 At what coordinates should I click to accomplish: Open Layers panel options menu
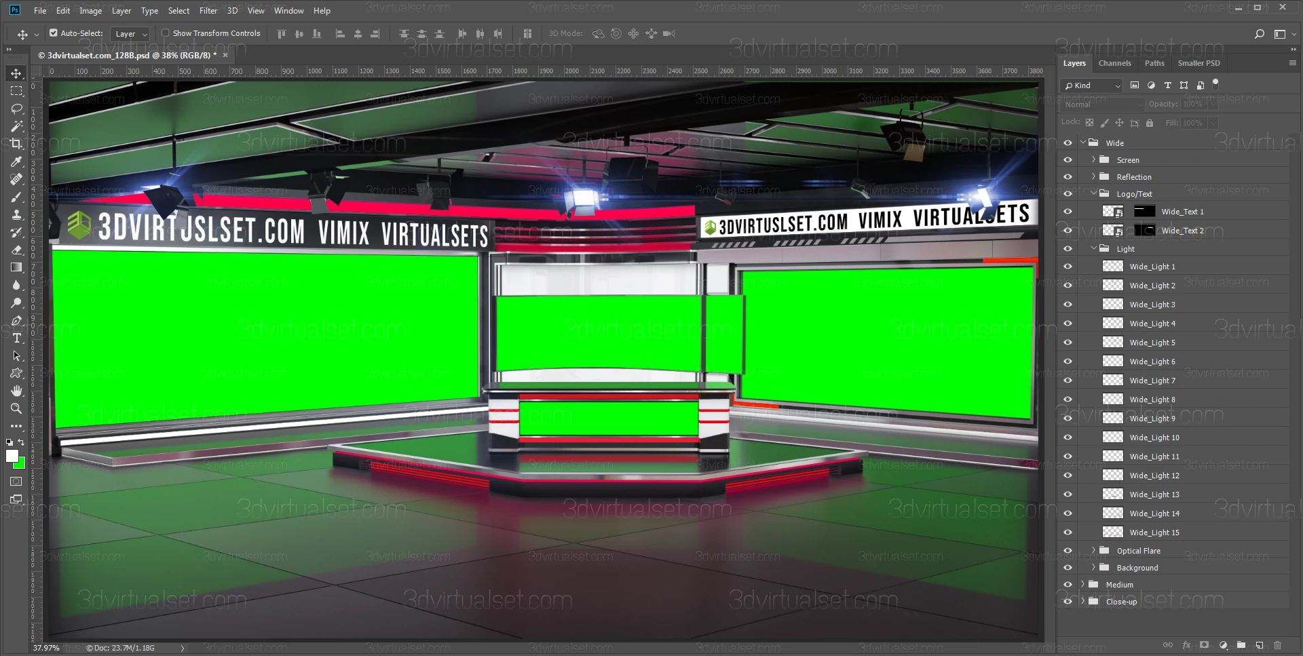(1292, 62)
